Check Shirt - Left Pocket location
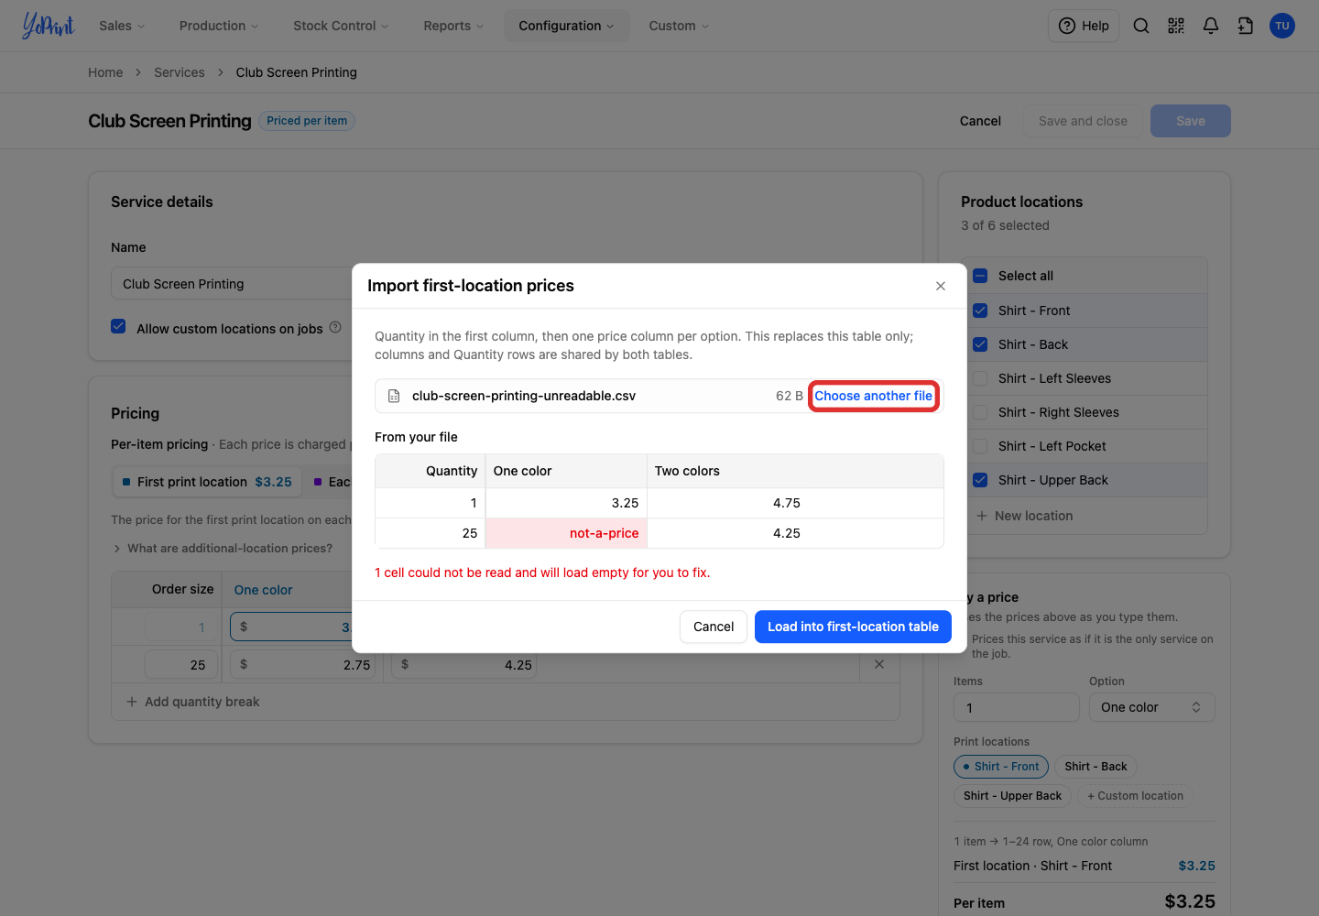The width and height of the screenshot is (1319, 916). click(x=980, y=446)
